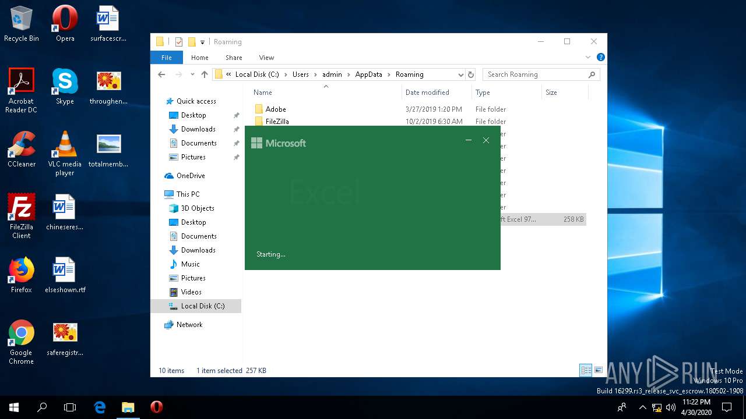Launch Skype from the desktop
Viewport: 746px width, 419px height.
pos(65,87)
